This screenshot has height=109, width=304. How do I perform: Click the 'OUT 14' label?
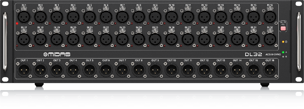237,60
